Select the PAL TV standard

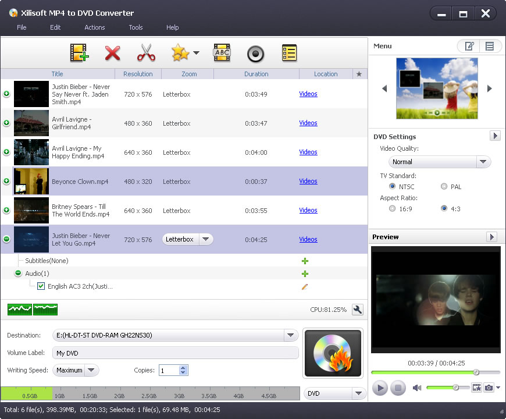point(444,187)
